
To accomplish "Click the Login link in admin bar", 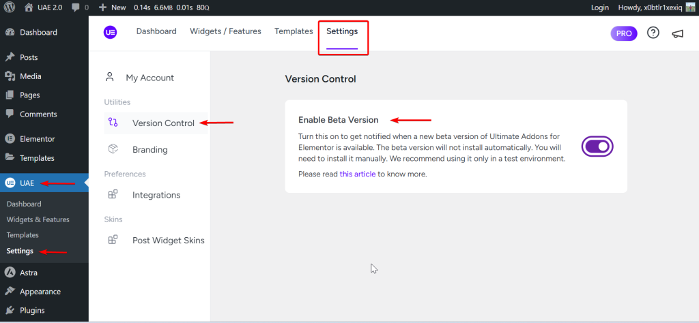I will click(x=599, y=7).
